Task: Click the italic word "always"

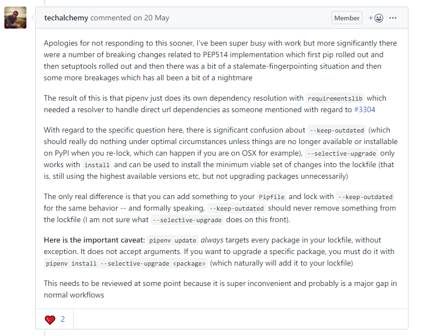Action: [x=212, y=240]
